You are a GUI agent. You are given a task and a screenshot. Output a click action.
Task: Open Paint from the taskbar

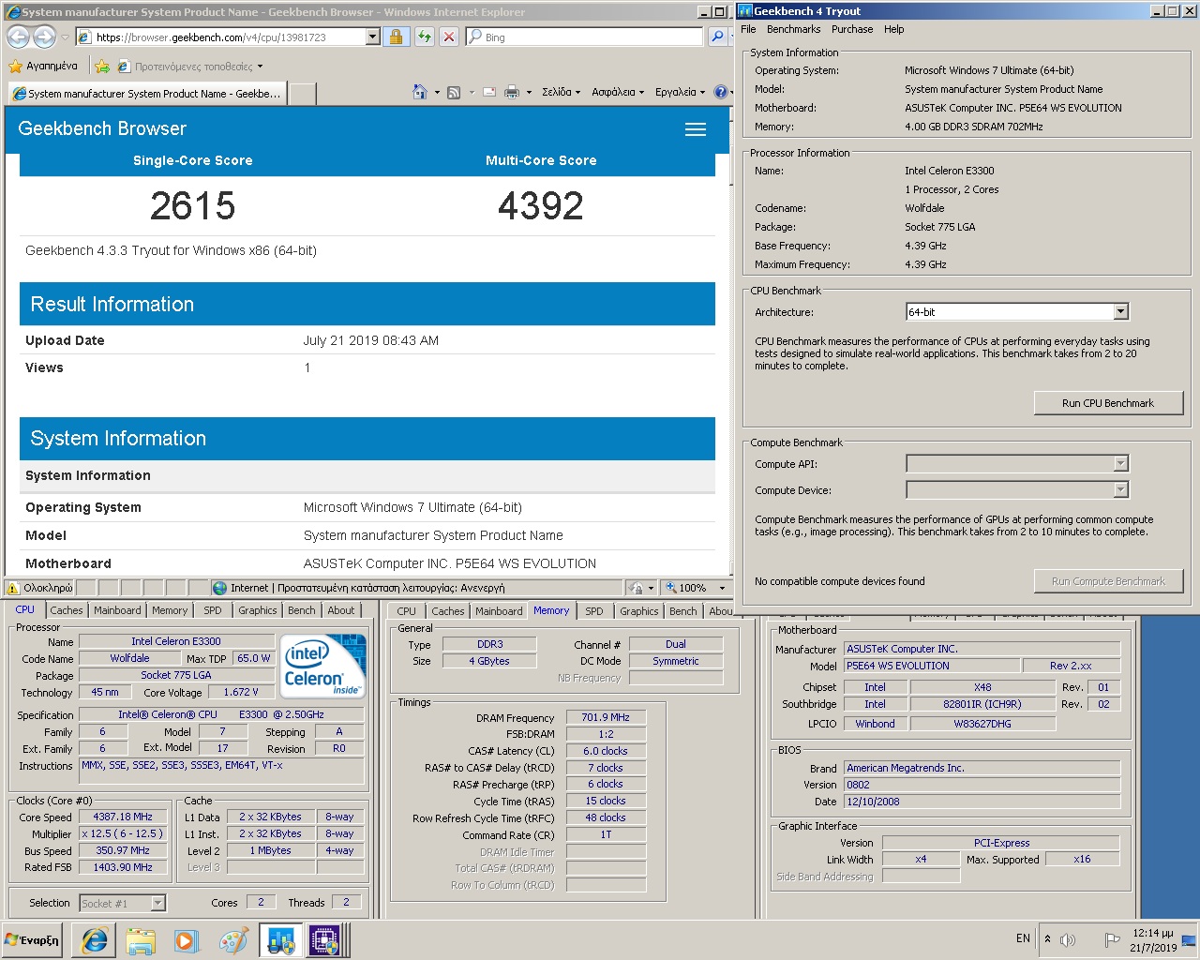pos(232,940)
